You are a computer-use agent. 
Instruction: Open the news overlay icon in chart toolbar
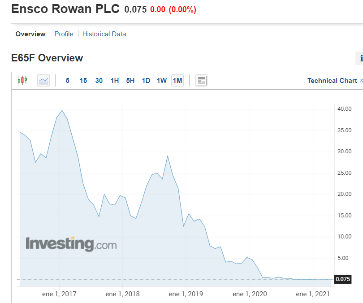(x=201, y=81)
